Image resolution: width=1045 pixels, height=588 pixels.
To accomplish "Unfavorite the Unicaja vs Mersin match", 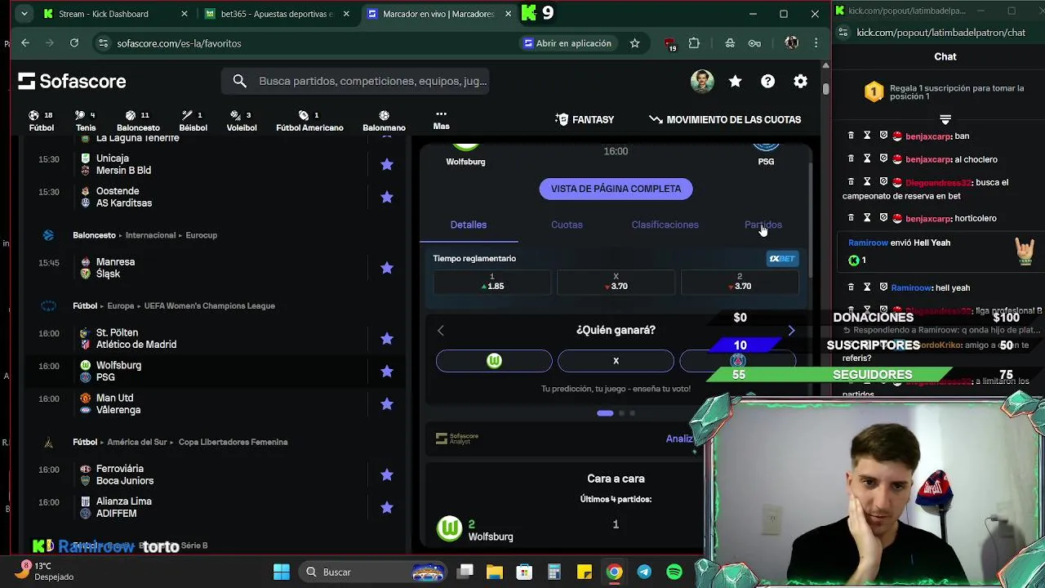I will (387, 164).
